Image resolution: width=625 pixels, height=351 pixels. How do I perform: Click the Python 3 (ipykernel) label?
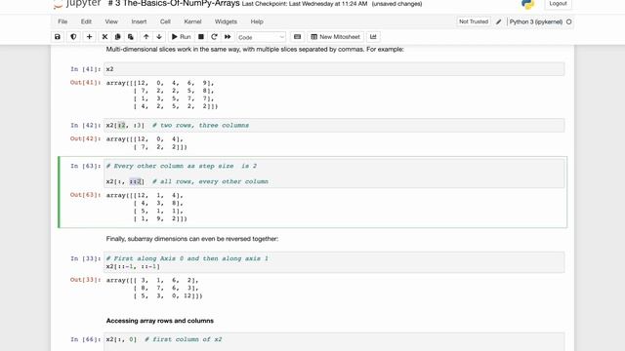pos(536,21)
